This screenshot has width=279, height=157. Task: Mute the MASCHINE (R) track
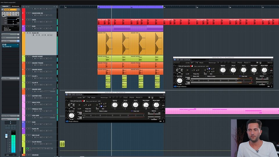coord(27,13)
